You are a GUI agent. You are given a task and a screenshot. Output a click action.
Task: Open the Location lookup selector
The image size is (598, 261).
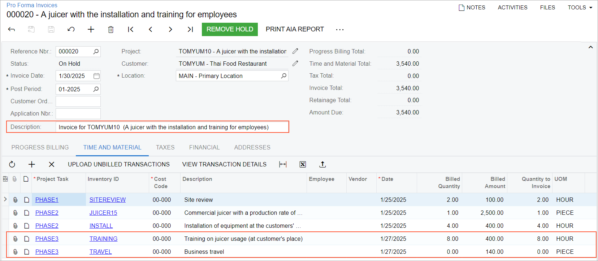tap(284, 76)
